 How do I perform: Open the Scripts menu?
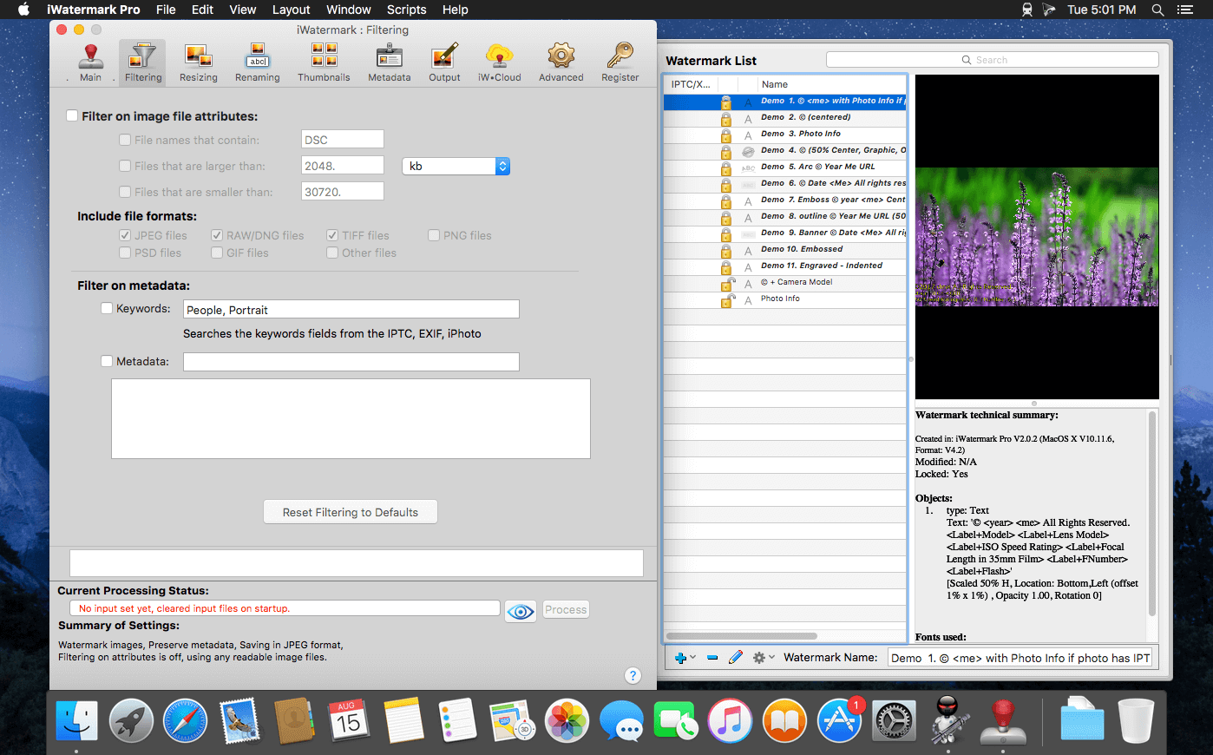(x=406, y=10)
